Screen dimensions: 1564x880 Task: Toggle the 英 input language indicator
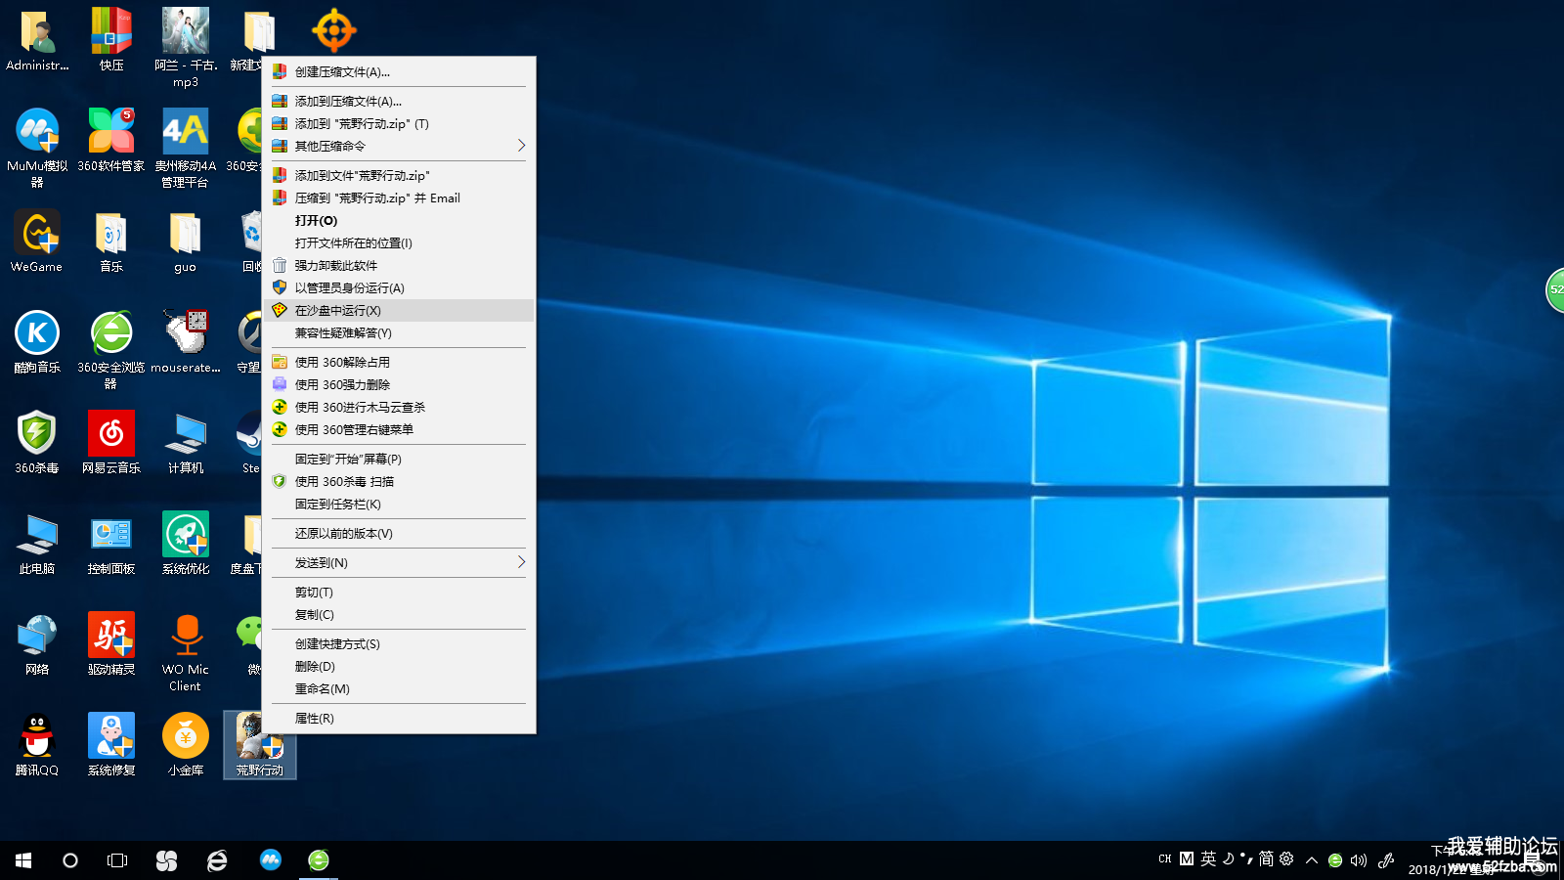click(1209, 859)
